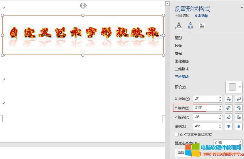The image size is (244, 159).
Task: Click the X rotation right button
Action: [x=239, y=99]
